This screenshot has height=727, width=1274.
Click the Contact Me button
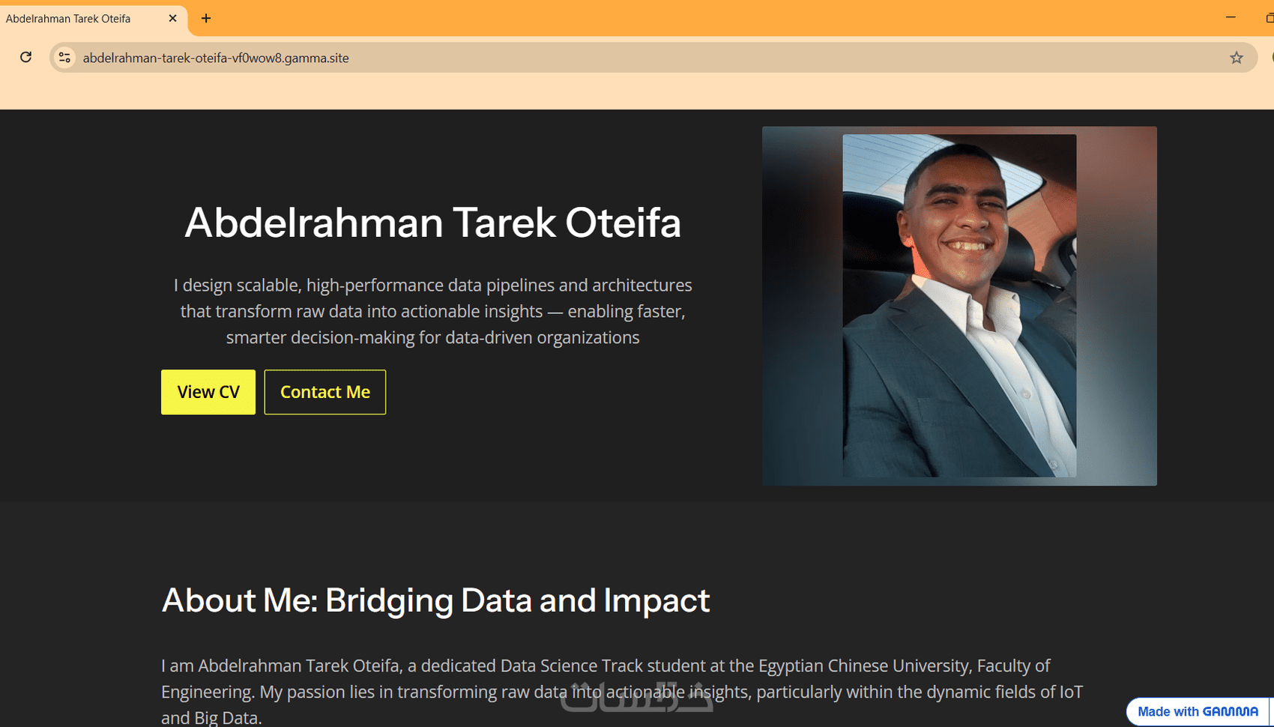[324, 392]
